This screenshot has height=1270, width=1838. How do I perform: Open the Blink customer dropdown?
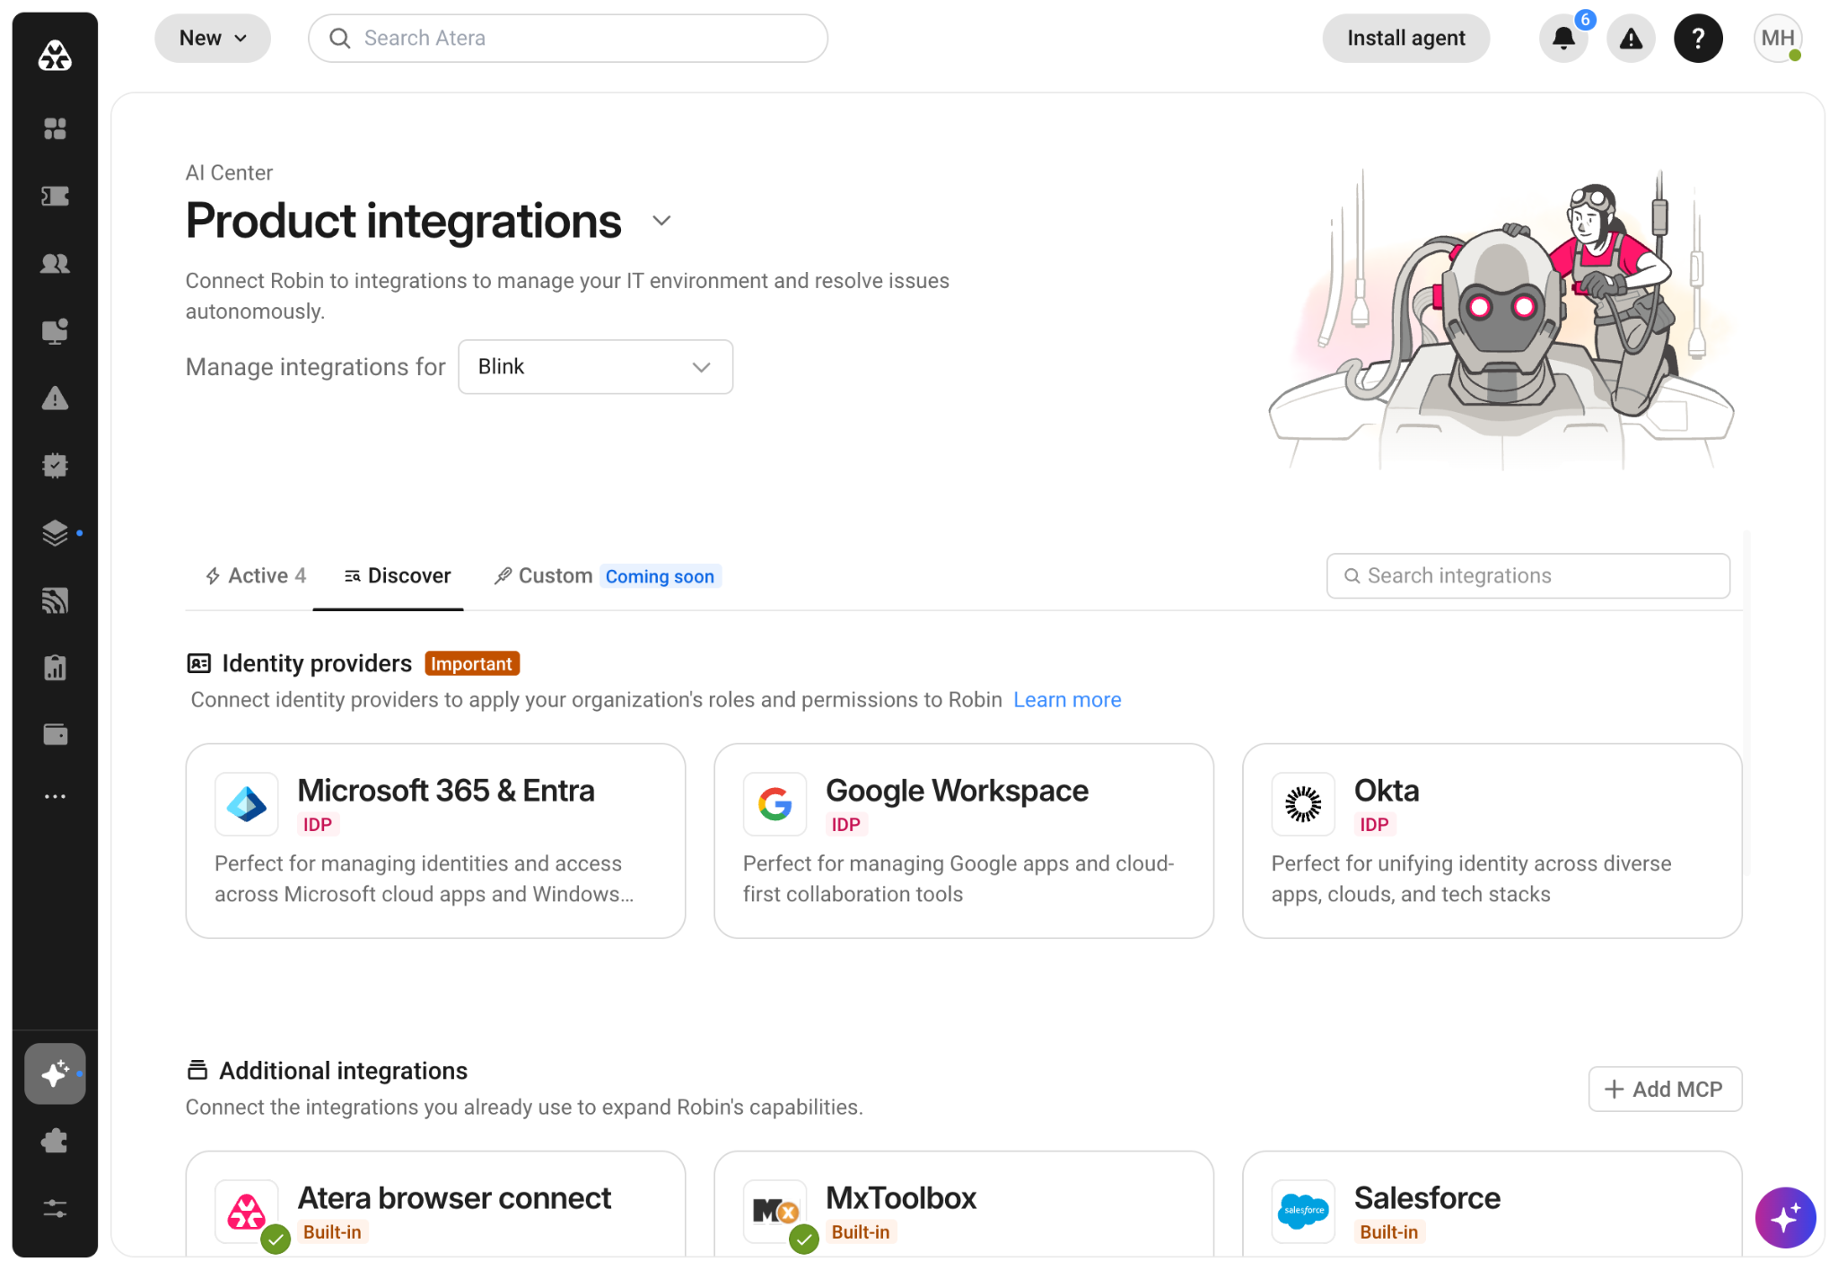tap(595, 366)
